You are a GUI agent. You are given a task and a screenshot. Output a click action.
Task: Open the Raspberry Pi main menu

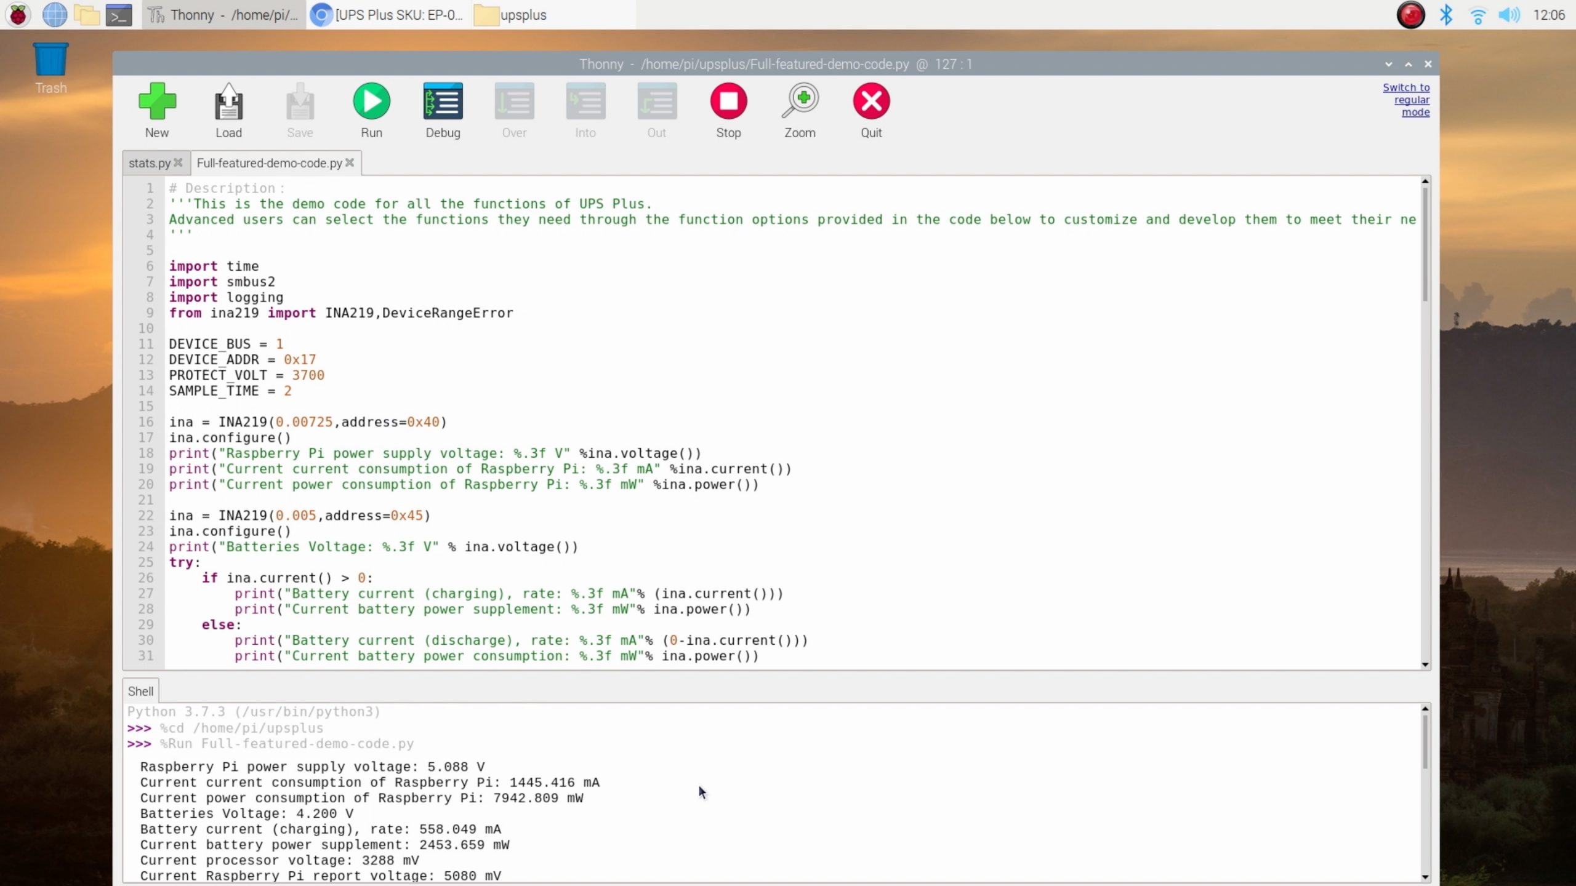18,15
